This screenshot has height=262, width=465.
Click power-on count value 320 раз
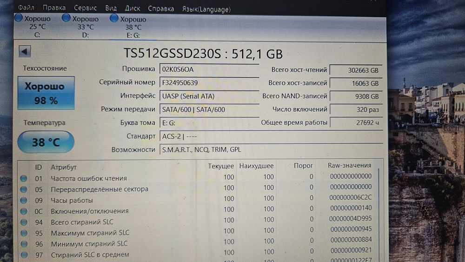click(356, 109)
